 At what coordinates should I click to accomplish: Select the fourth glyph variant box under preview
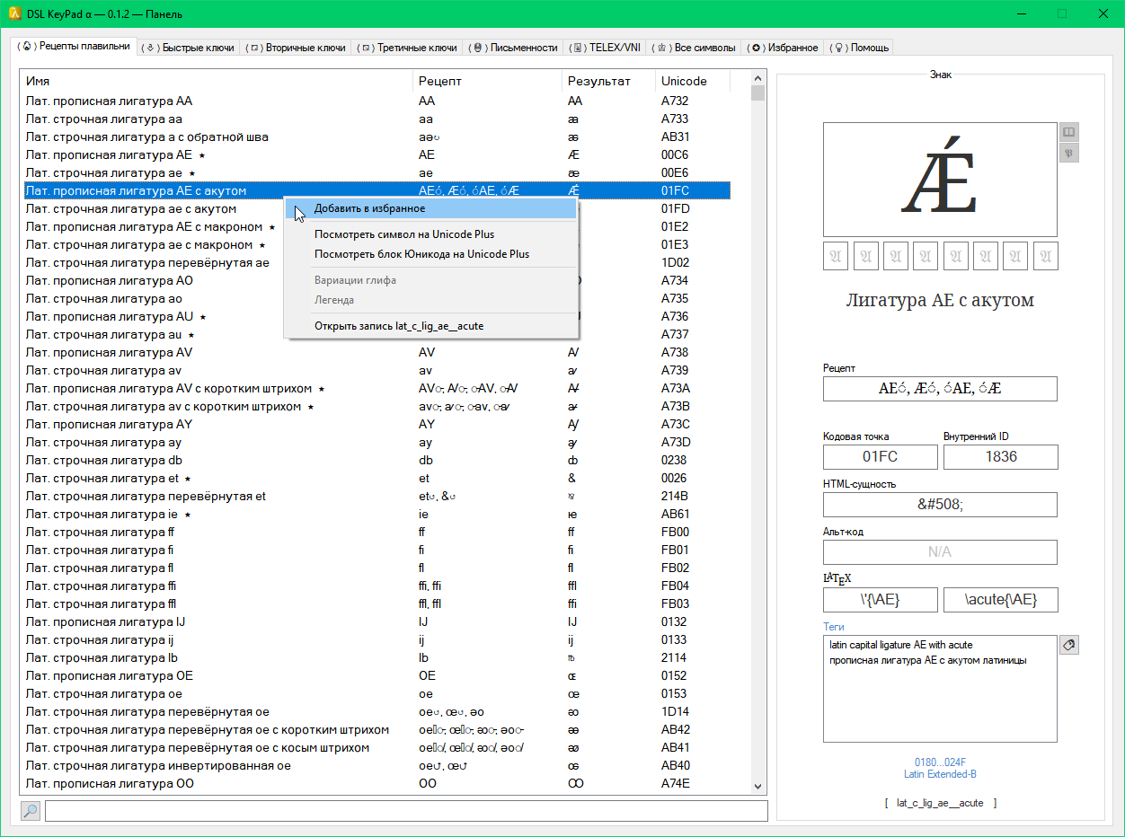click(926, 256)
